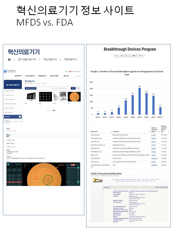Open submission link for HISTOSONICS, INC.
174x230 pixels.
[154, 159]
